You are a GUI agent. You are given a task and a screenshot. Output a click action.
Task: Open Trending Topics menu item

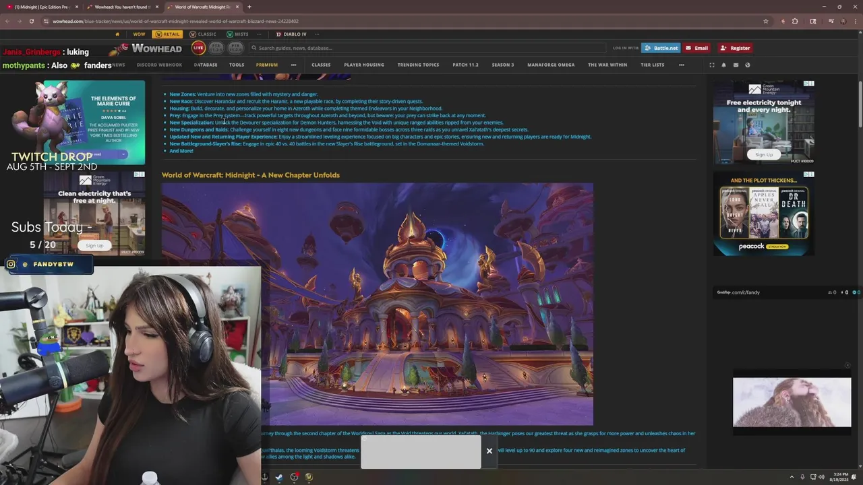click(418, 65)
